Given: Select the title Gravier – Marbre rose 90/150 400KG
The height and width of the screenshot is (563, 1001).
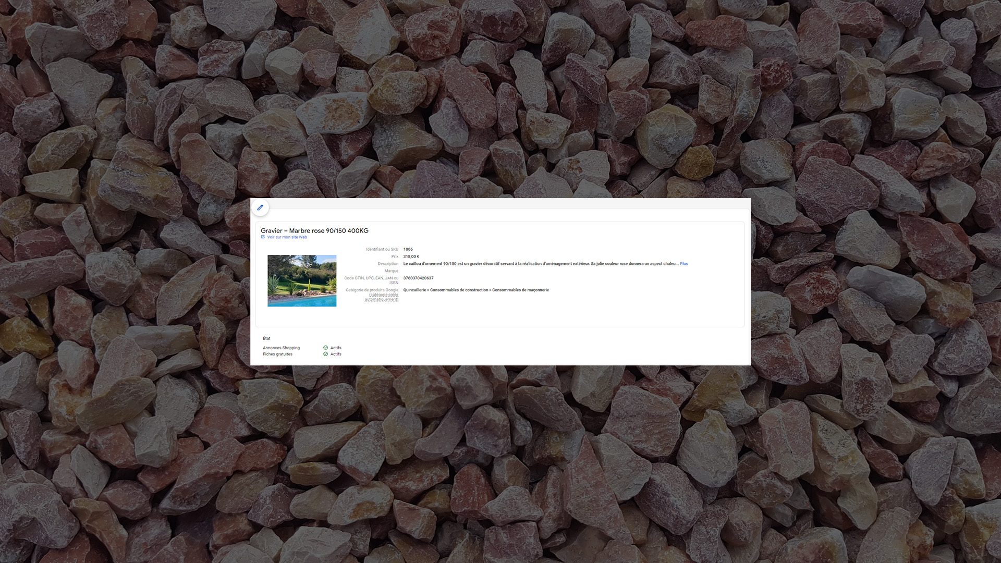Looking at the screenshot, I should point(314,230).
